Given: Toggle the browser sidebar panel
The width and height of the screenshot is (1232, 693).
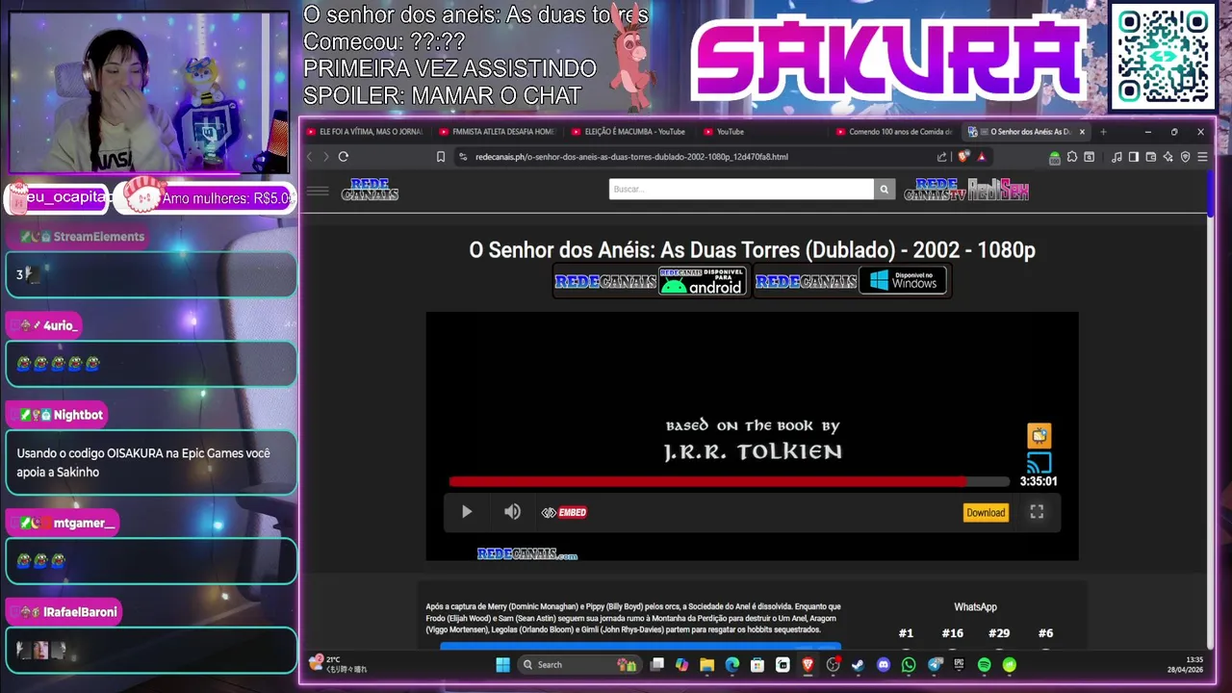Looking at the screenshot, I should click(x=1134, y=157).
